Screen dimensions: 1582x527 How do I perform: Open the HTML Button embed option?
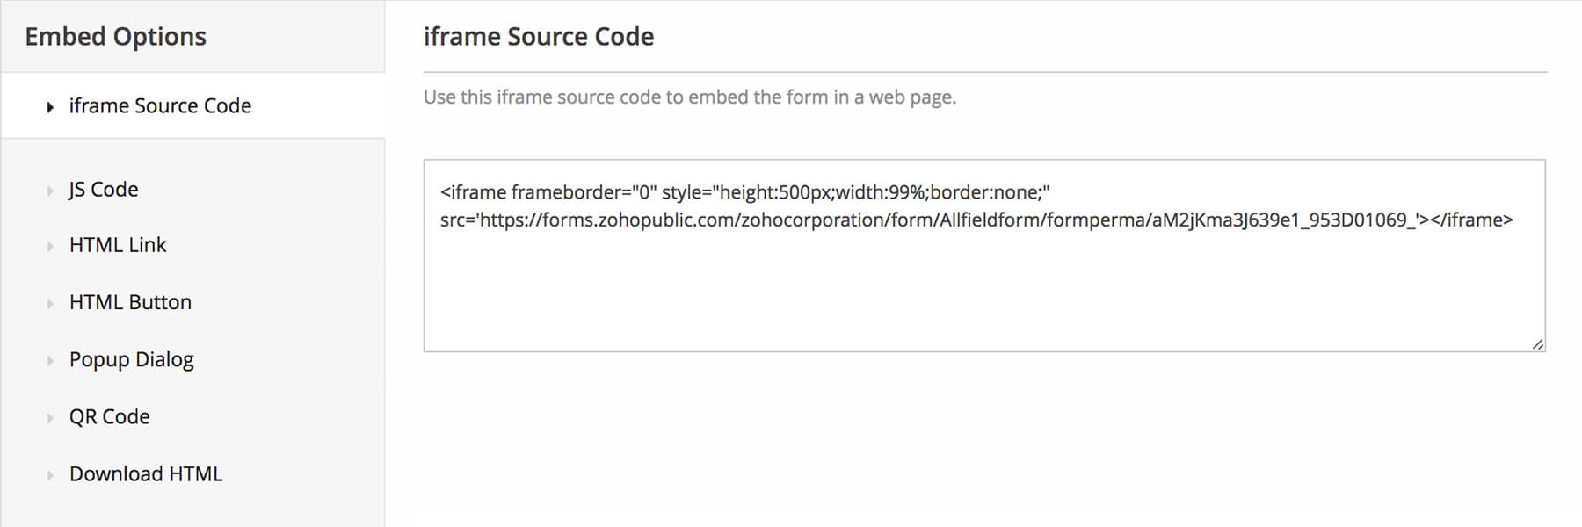click(x=129, y=303)
